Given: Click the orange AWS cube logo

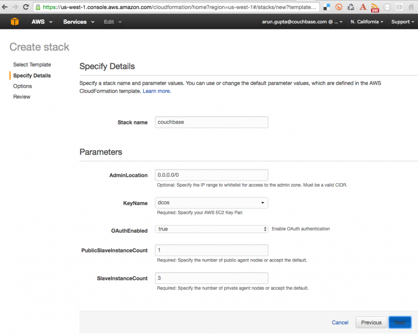Looking at the screenshot, I should coord(15,22).
